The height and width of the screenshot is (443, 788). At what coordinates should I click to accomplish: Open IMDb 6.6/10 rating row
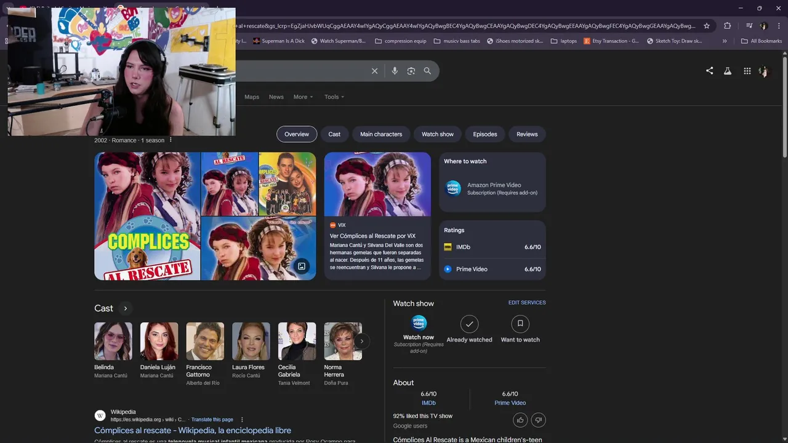[x=492, y=247]
